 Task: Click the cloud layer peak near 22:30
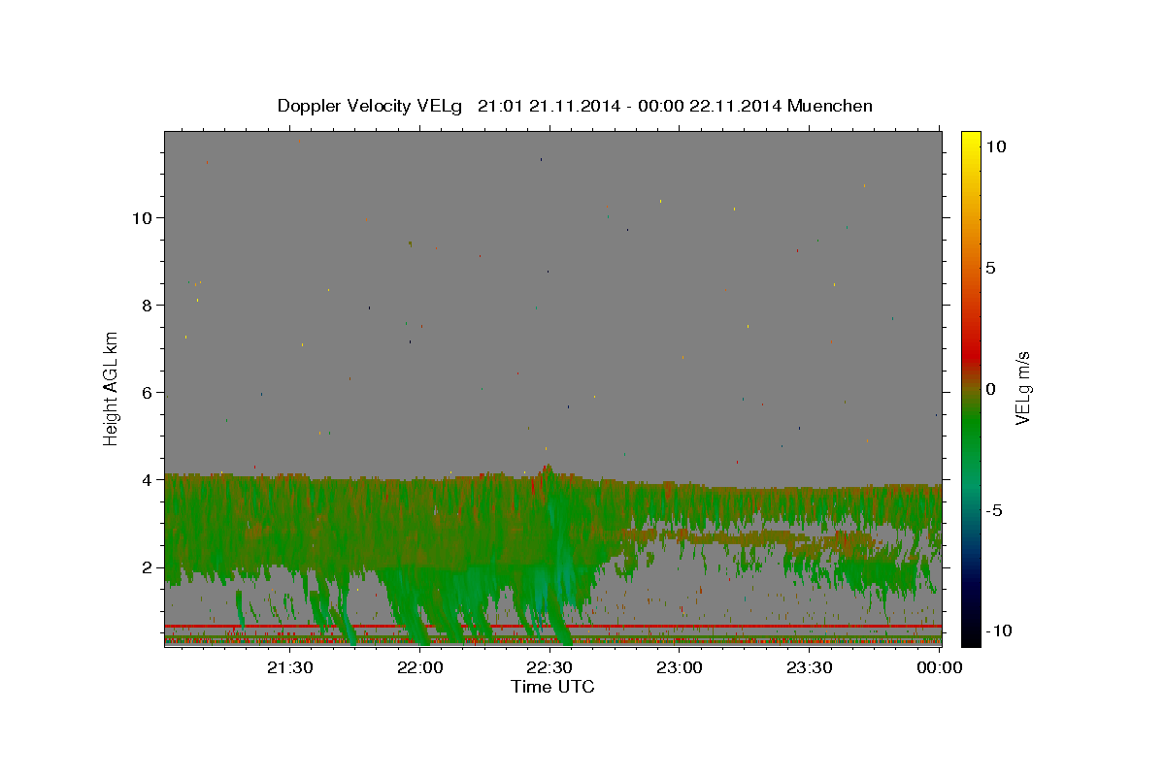coord(549,469)
